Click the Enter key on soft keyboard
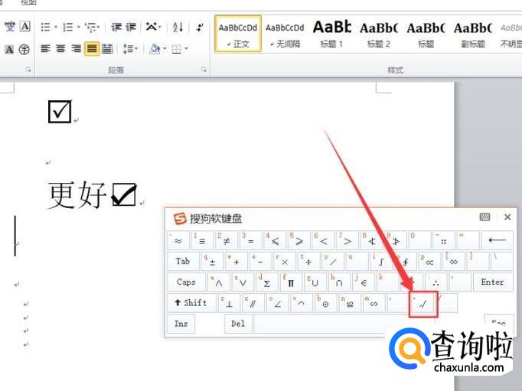The height and width of the screenshot is (391, 522). [x=492, y=282]
